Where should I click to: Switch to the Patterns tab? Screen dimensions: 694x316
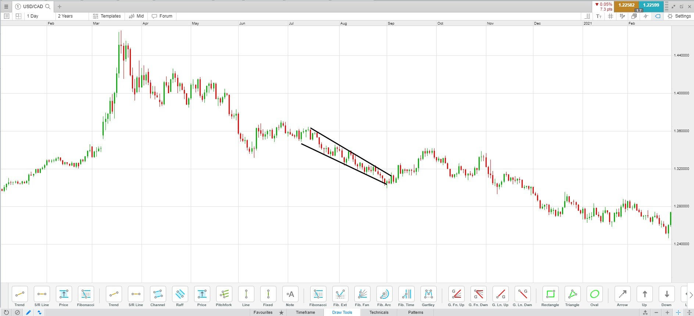(x=415, y=312)
